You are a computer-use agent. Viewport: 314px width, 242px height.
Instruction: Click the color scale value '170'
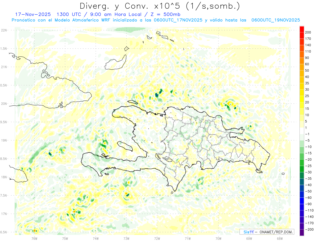coord(308,39)
